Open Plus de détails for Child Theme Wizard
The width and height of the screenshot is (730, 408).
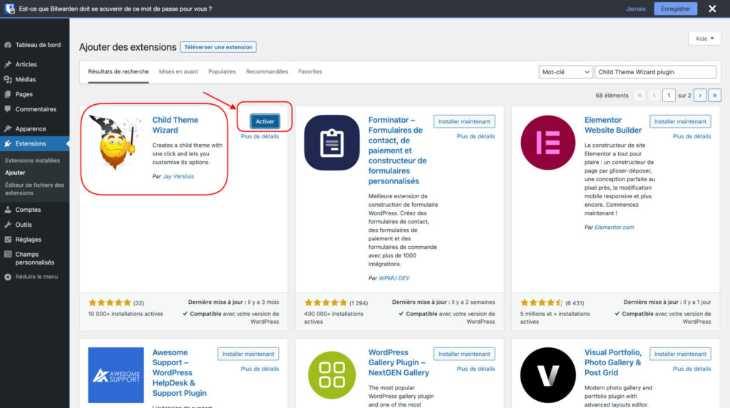coord(259,136)
